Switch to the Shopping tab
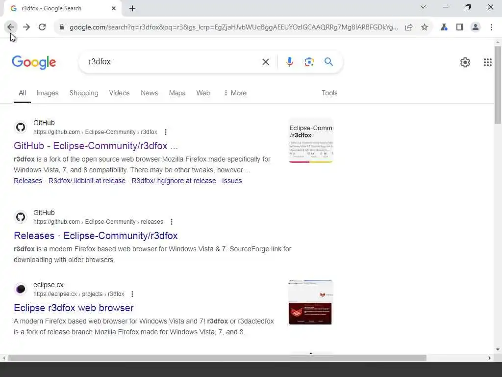Viewport: 502px width, 377px height. point(84,93)
